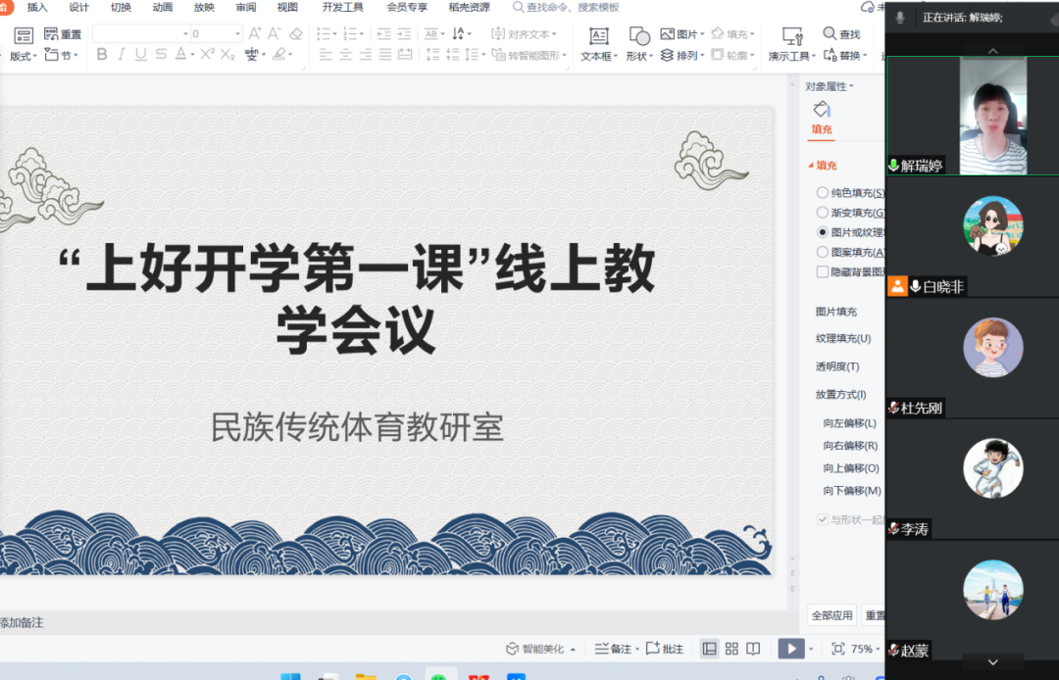Switch to normal view icon in status bar
1059x680 pixels.
click(x=709, y=649)
